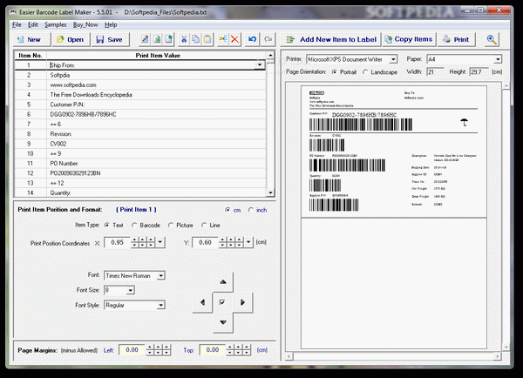
Task: Click the Copy Items button
Action: [x=409, y=39]
